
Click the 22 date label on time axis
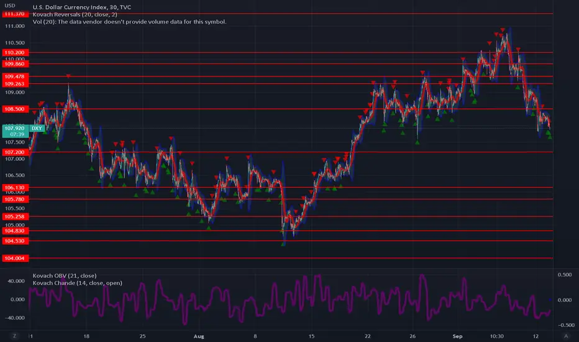[x=367, y=336]
